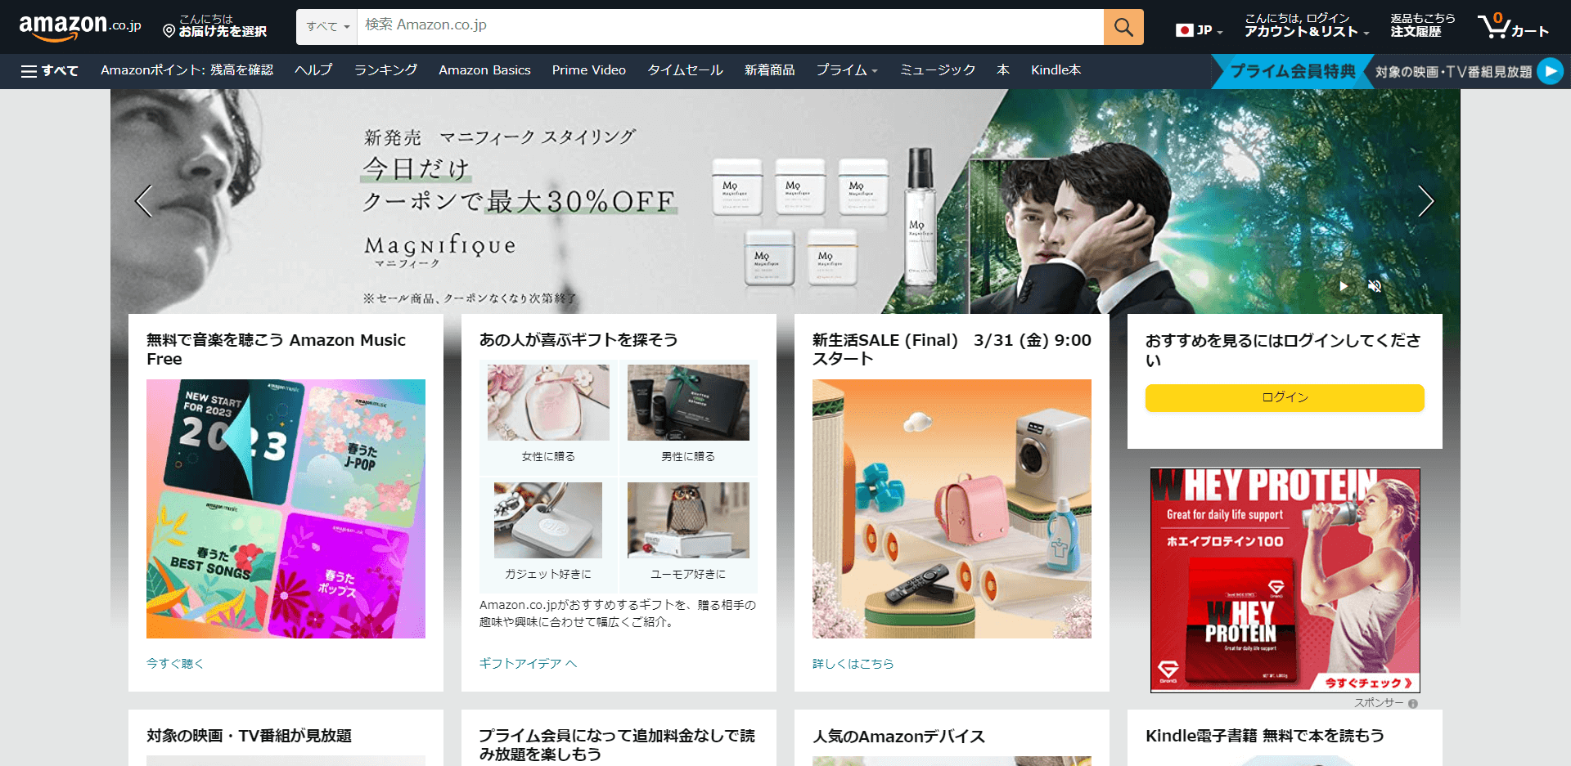Open Kindle本 nav link
Viewport: 1571px width, 766px height.
[x=1056, y=71]
